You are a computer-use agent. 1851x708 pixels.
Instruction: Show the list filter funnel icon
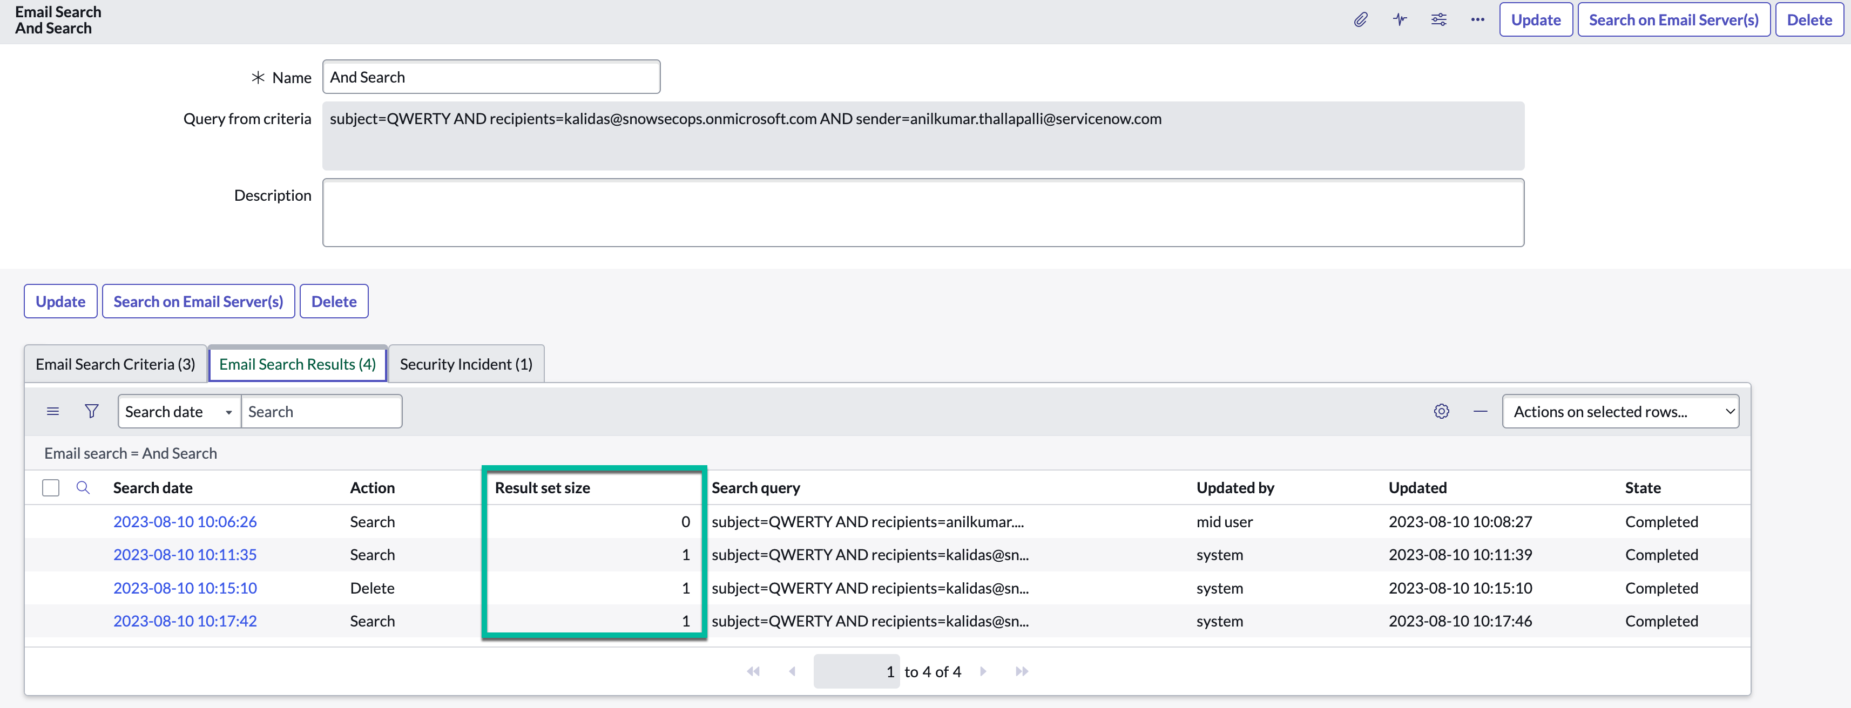[x=91, y=411]
